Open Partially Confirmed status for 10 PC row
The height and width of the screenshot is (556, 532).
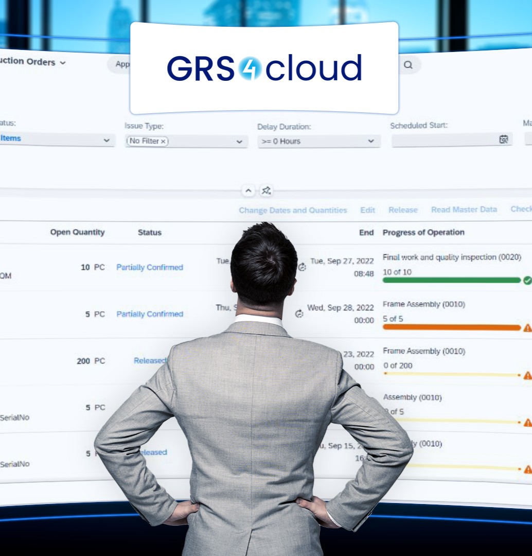coord(150,267)
